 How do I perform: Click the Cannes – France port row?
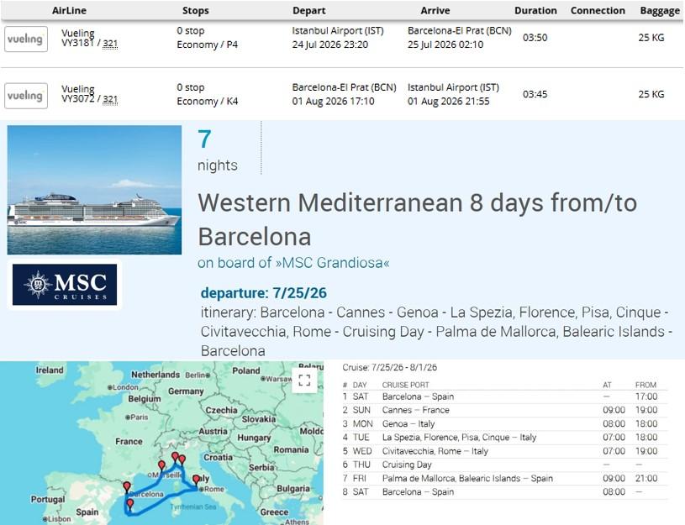[504, 410]
